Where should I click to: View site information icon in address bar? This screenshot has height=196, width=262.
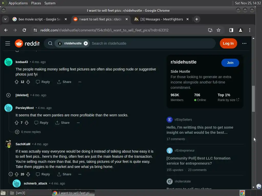(35, 30)
